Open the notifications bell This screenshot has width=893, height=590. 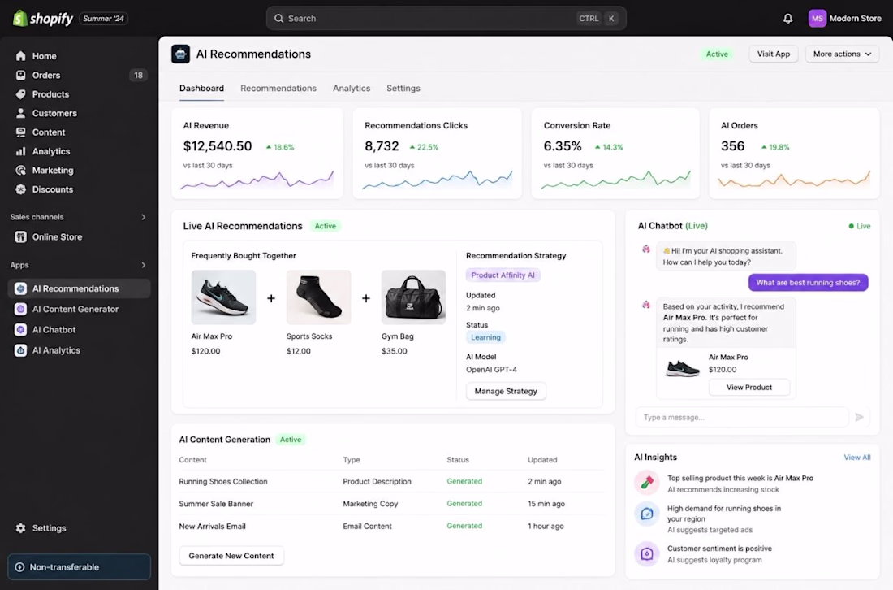coord(787,18)
